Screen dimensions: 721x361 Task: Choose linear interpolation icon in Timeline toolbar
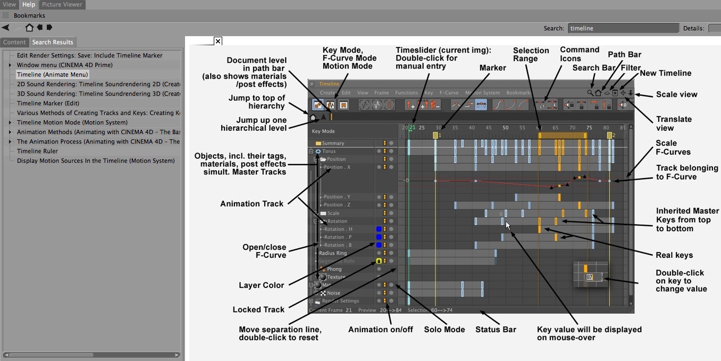[x=456, y=105]
